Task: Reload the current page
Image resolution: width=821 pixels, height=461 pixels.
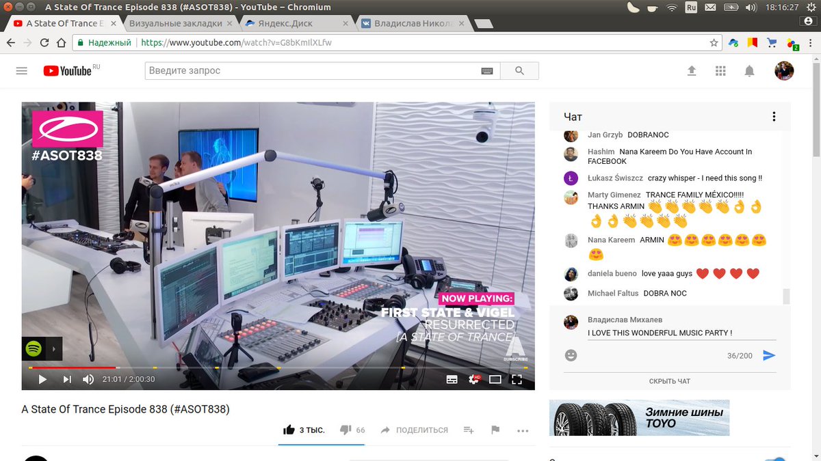Action: (44, 42)
